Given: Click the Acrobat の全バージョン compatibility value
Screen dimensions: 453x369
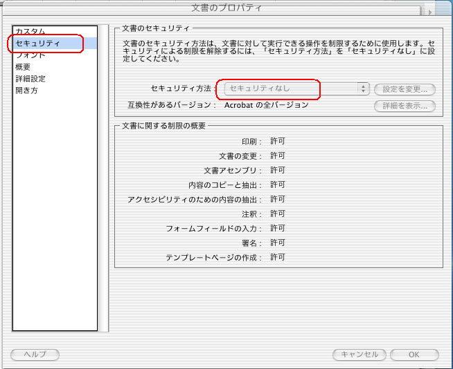Looking at the screenshot, I should 267,105.
